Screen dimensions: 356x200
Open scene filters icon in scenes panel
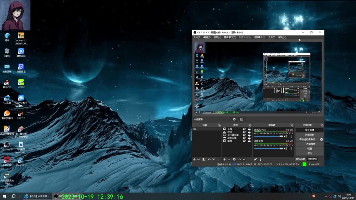tap(204, 159)
